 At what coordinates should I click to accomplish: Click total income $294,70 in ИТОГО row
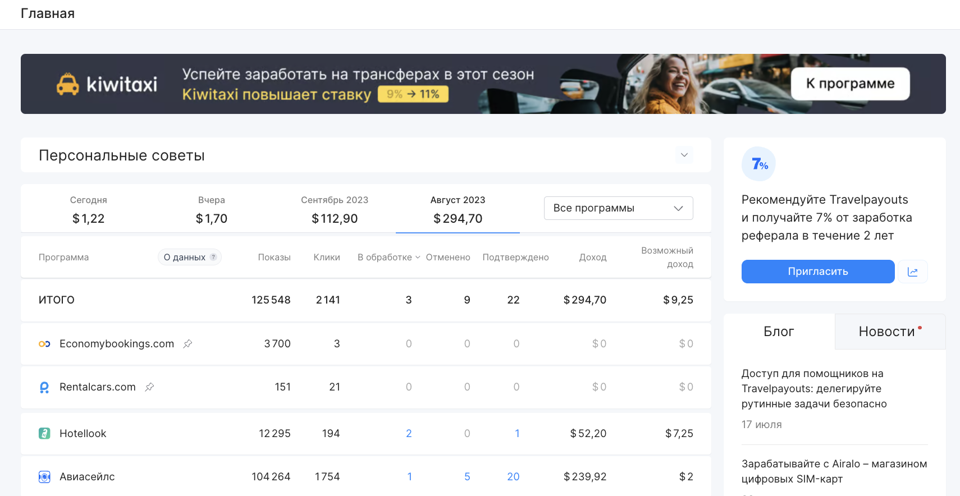pyautogui.click(x=585, y=300)
